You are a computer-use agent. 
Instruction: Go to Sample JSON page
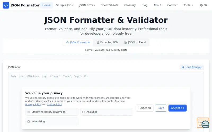(x=65, y=5)
